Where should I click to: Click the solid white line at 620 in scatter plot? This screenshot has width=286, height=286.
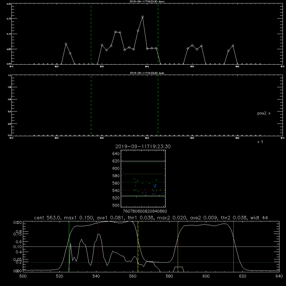(x=143, y=161)
